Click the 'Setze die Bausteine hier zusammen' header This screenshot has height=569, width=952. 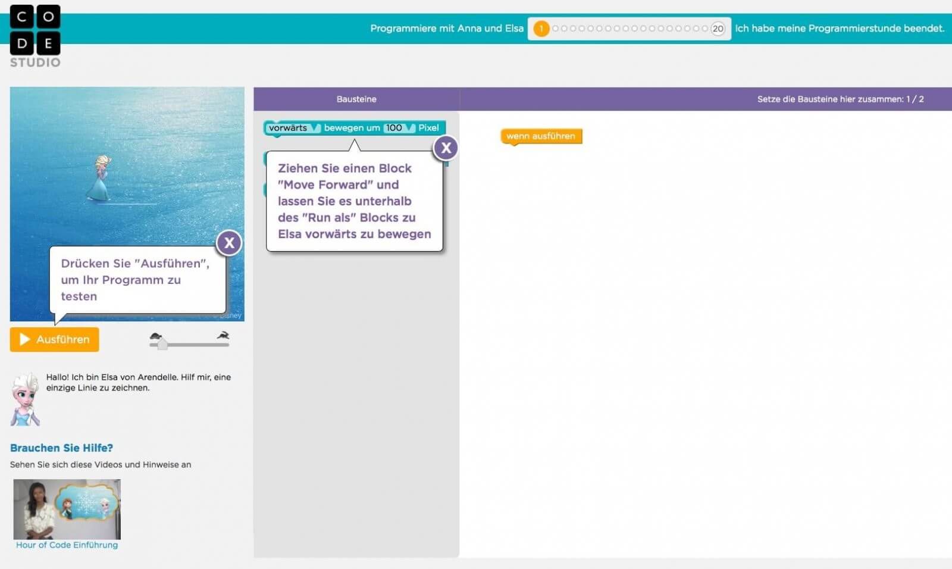click(840, 99)
